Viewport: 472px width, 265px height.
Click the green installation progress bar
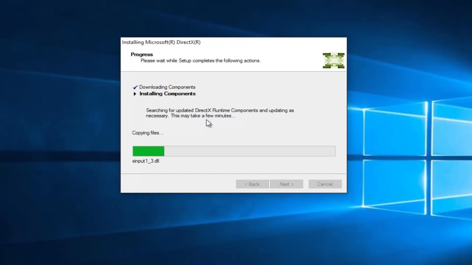234,151
